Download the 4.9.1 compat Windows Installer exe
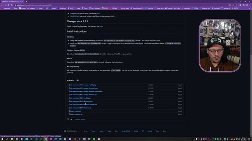This screenshot has height=141, width=252. (x=86, y=91)
